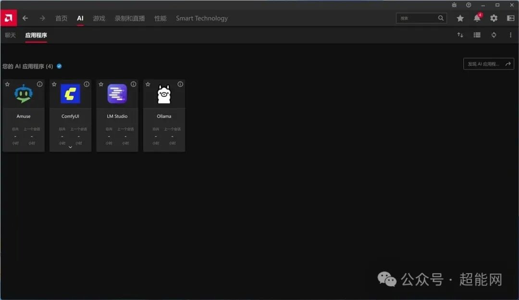
Task: Star the ComfyUI app as favorite
Action: coord(54,84)
